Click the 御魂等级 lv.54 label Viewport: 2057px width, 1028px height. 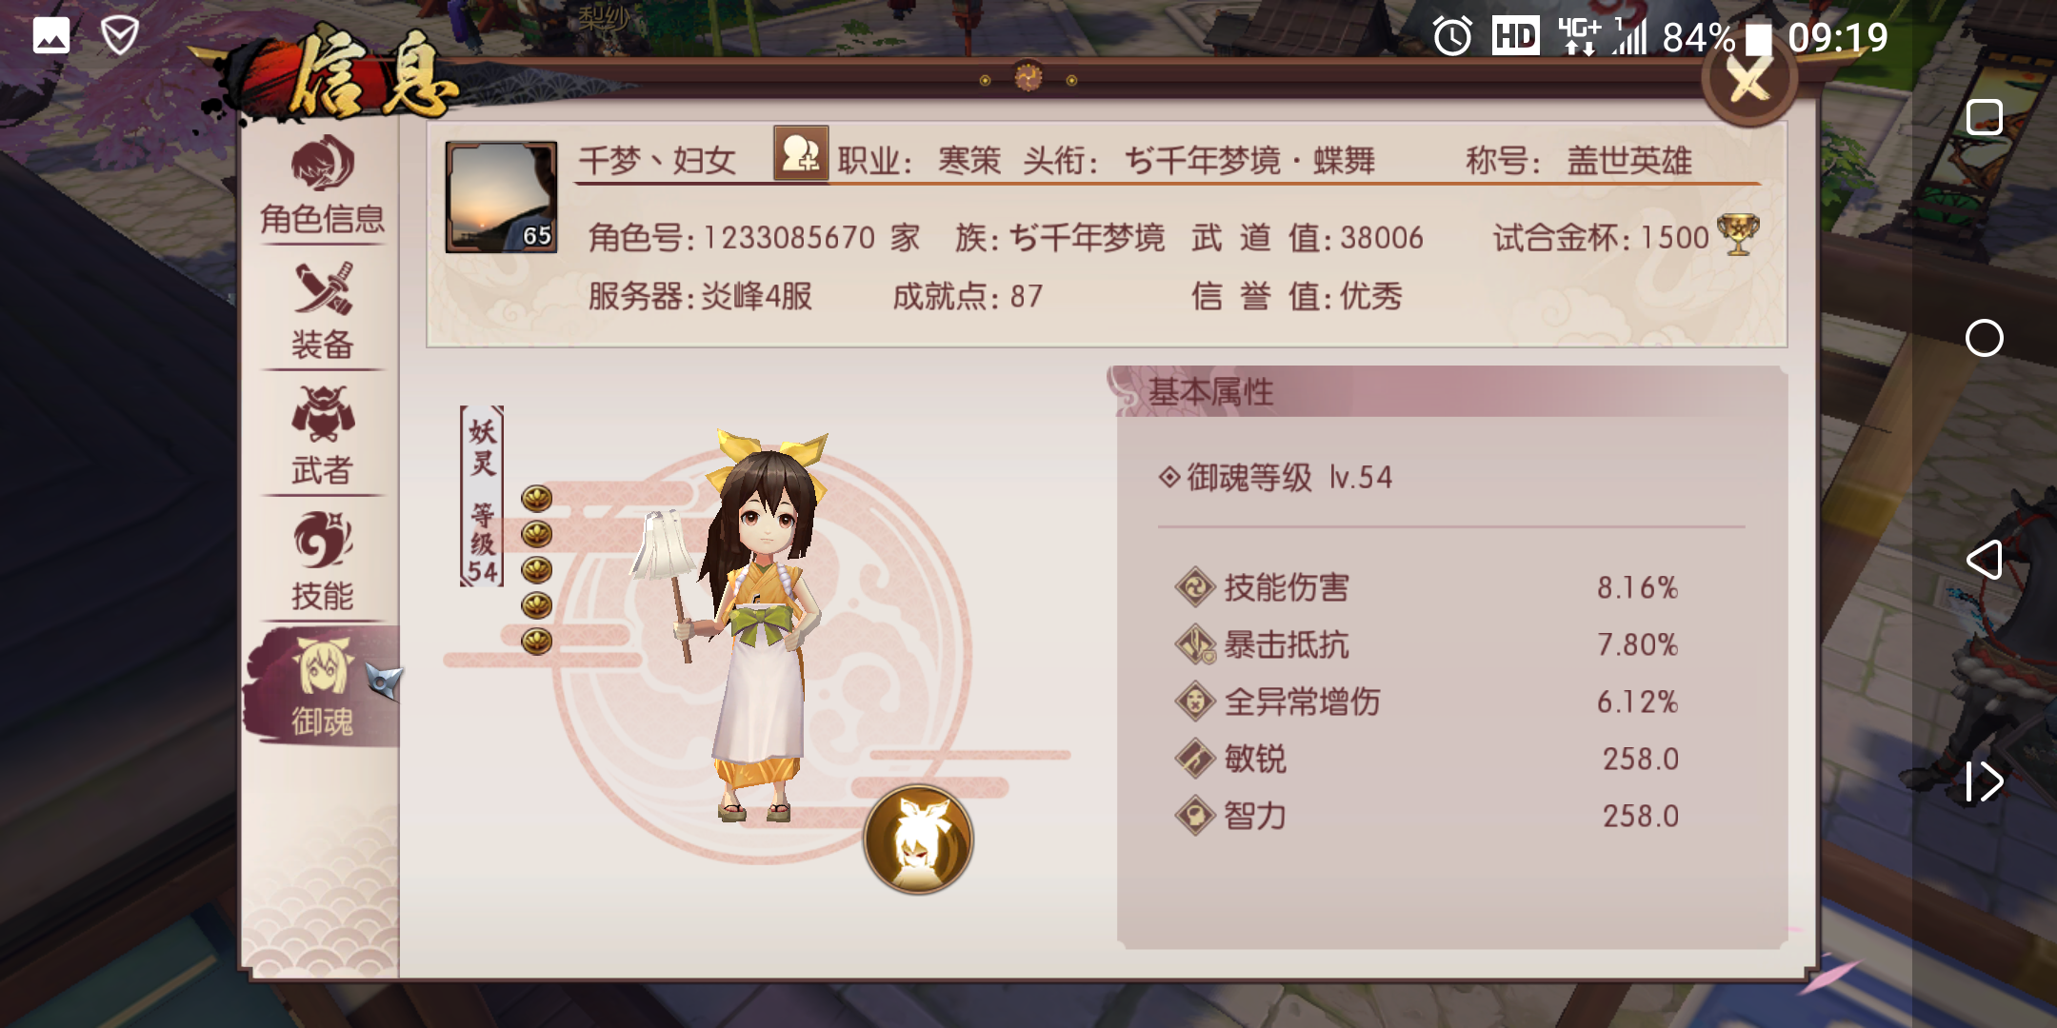pos(1276,477)
